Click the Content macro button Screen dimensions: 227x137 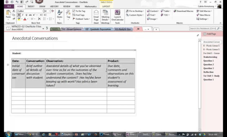click(x=153, y=11)
